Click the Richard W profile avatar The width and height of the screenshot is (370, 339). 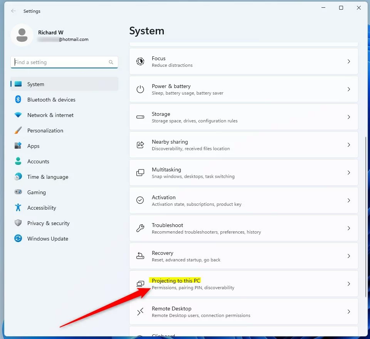click(22, 35)
